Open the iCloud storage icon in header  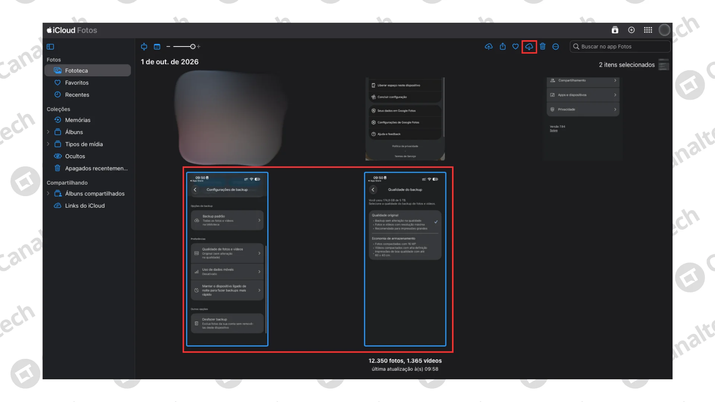(615, 30)
